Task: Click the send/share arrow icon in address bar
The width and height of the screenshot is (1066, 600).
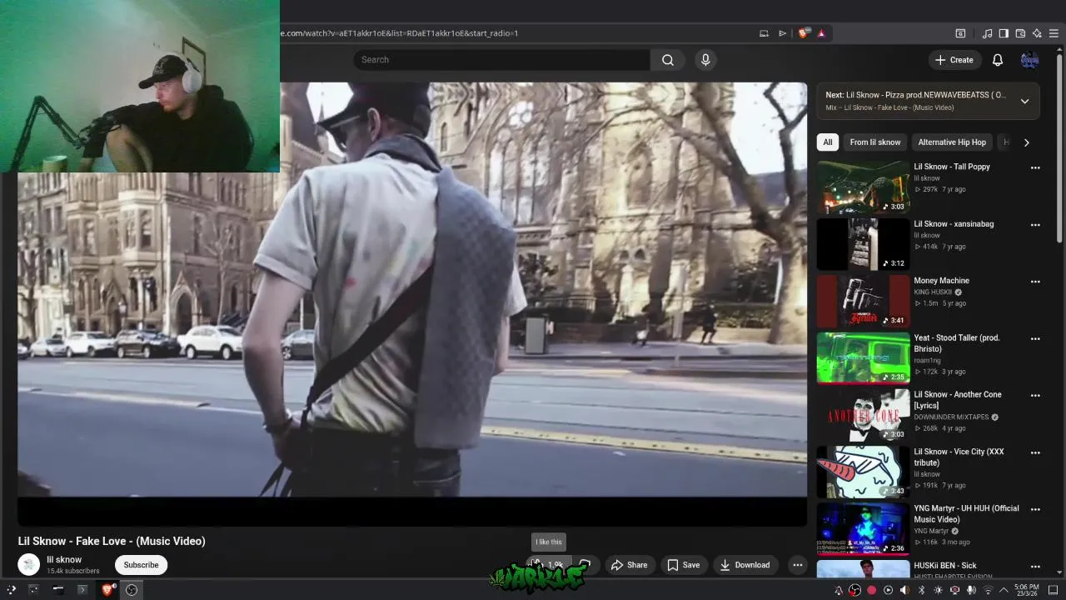Action: click(x=782, y=33)
